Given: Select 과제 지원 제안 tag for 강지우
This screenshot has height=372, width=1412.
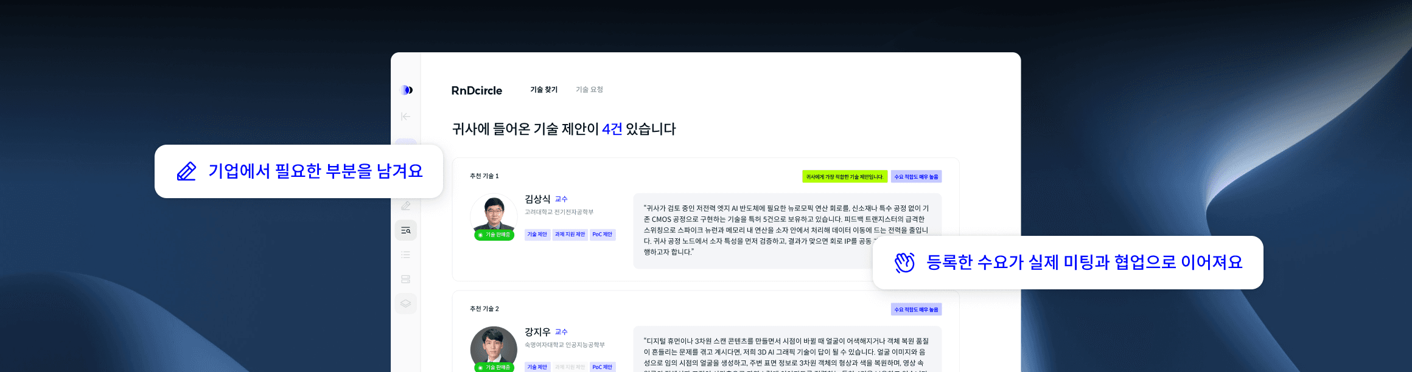Looking at the screenshot, I should (570, 367).
